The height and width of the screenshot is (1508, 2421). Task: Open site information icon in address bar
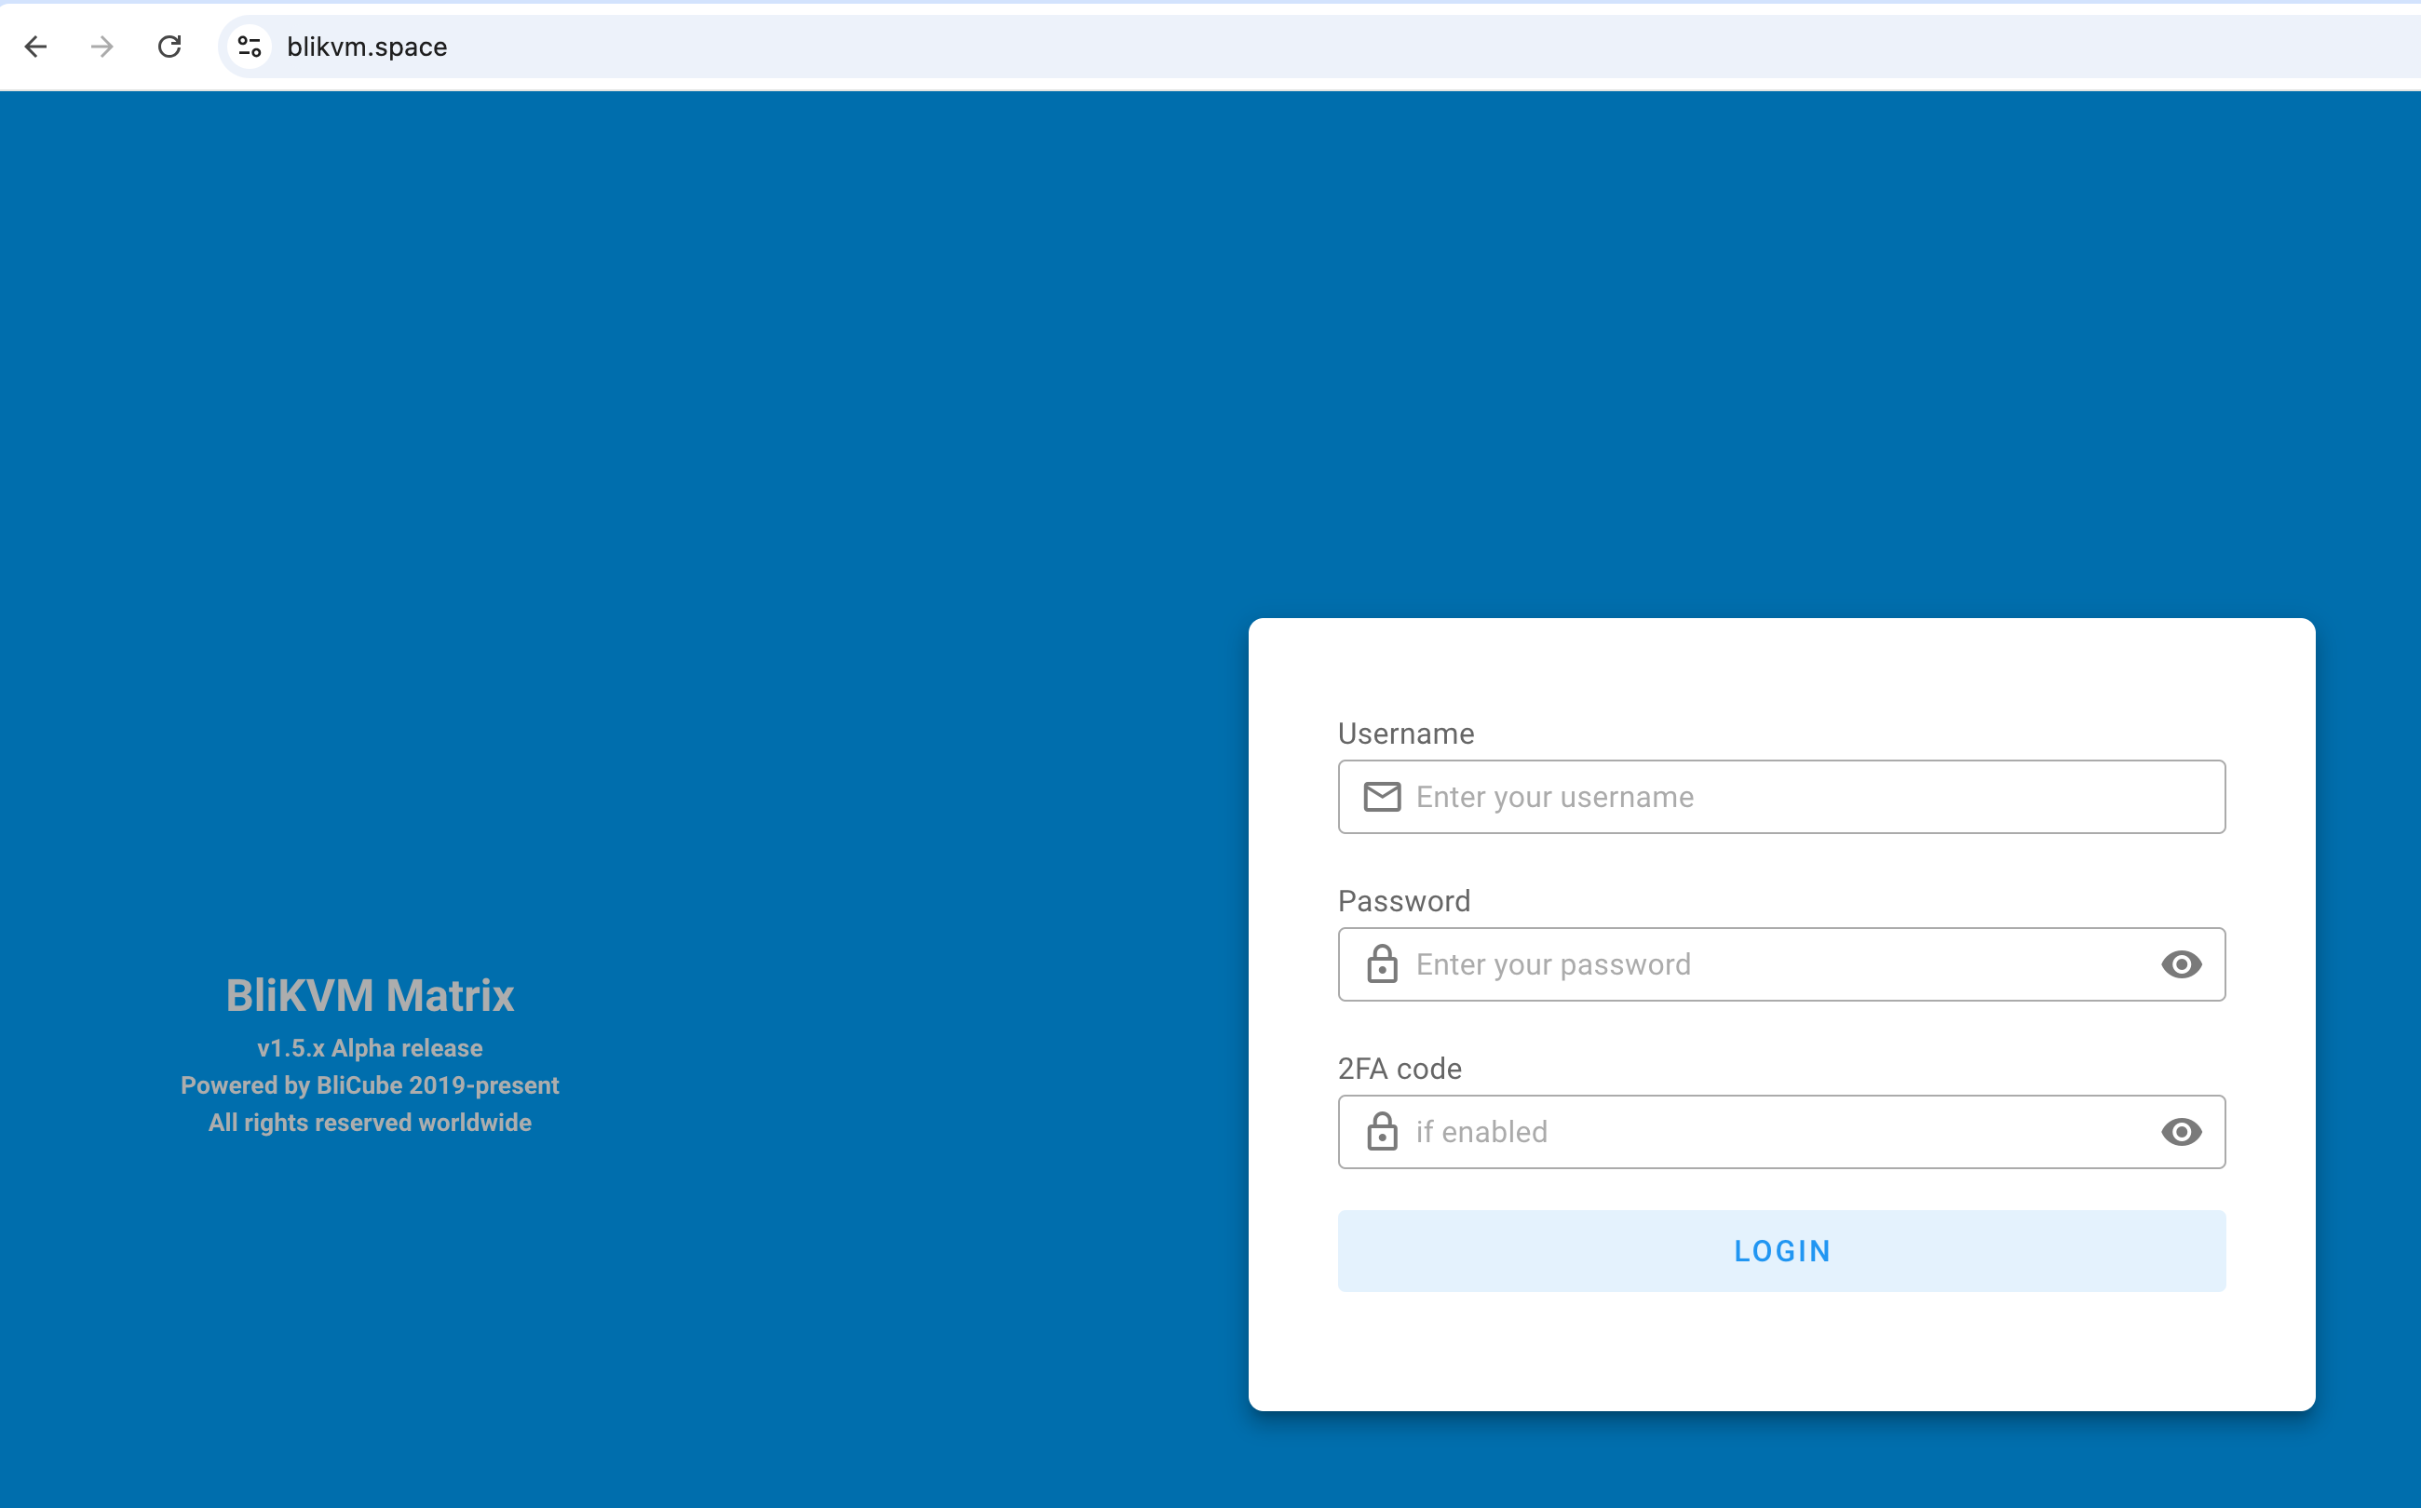250,47
